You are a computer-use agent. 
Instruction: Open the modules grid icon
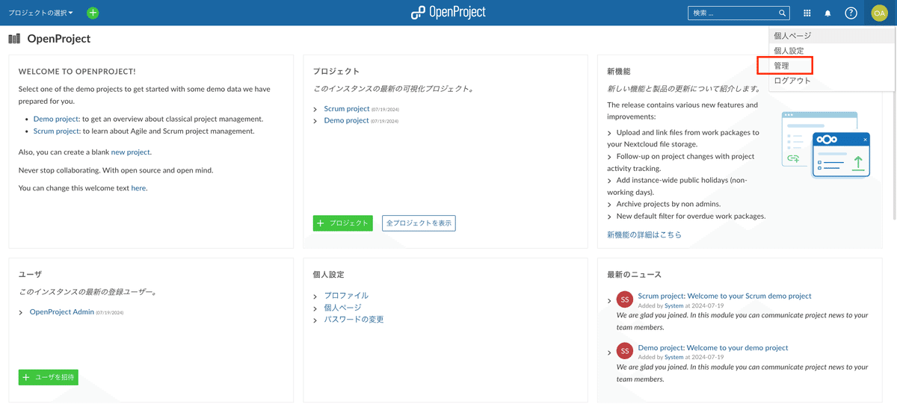[x=807, y=13]
